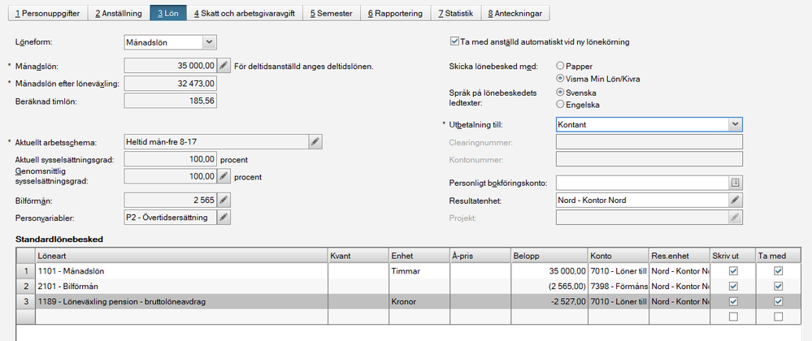Go to the Personuppgifter tab
The width and height of the screenshot is (812, 341).
pyautogui.click(x=45, y=13)
